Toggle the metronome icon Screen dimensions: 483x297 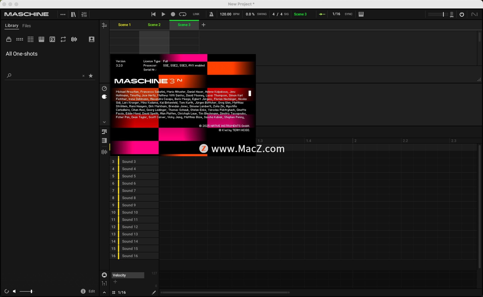[x=211, y=14]
